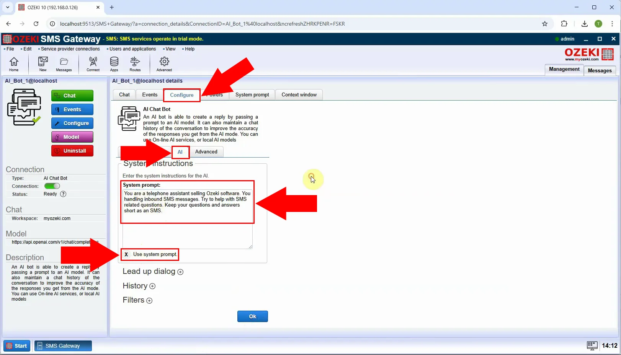Image resolution: width=621 pixels, height=355 pixels.
Task: Open the Service provider connections menu
Action: pyautogui.click(x=70, y=49)
